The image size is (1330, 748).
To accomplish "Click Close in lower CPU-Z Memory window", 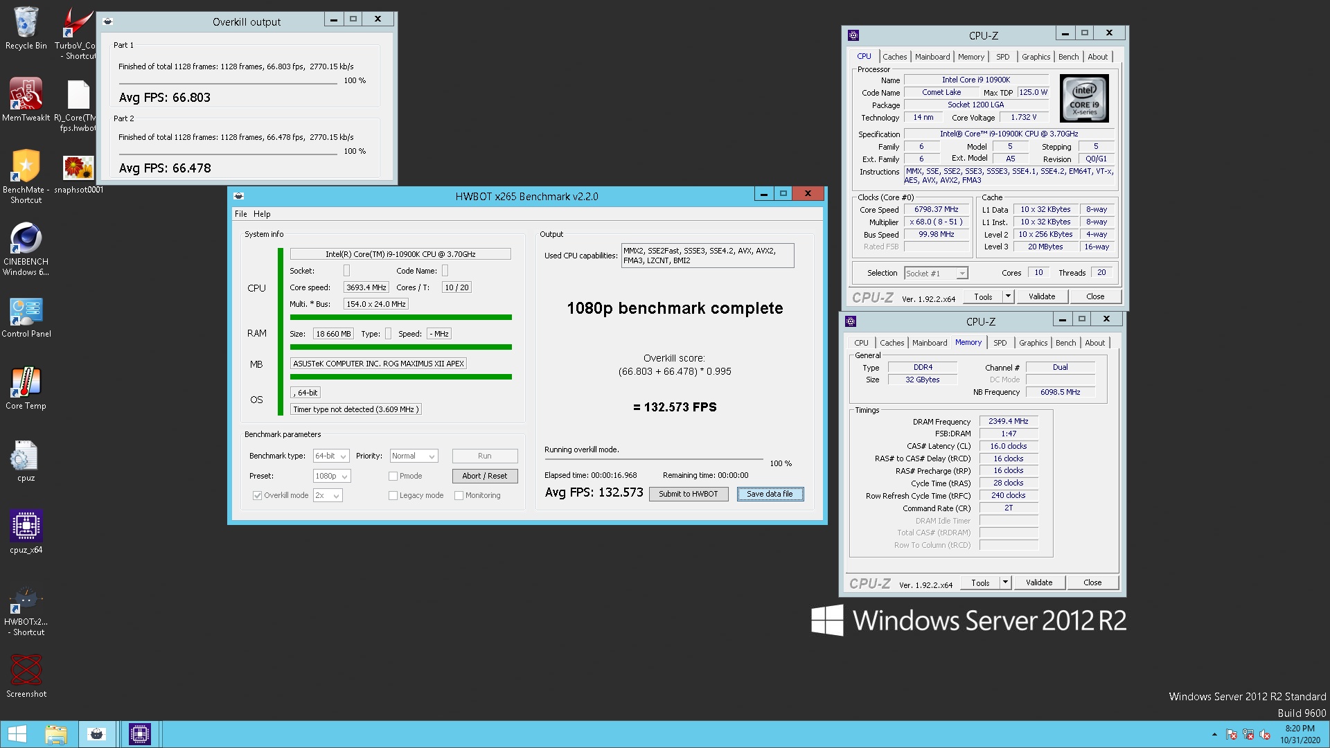I will coord(1092,582).
